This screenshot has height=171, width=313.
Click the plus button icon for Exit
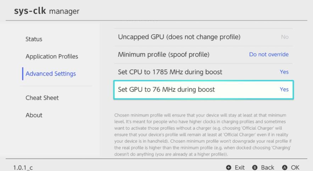229,167
